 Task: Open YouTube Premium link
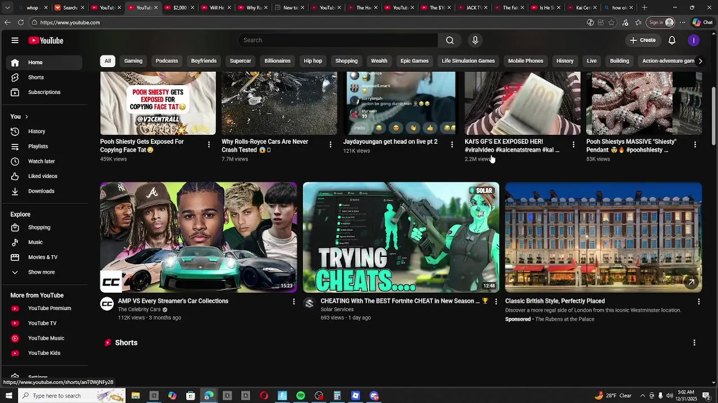(44, 308)
